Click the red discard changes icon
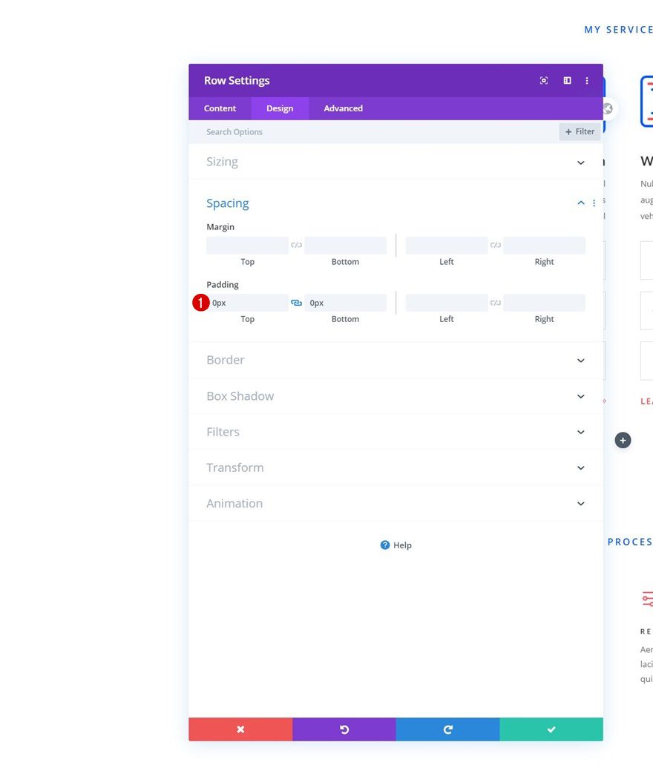The width and height of the screenshot is (653, 765). click(x=240, y=729)
